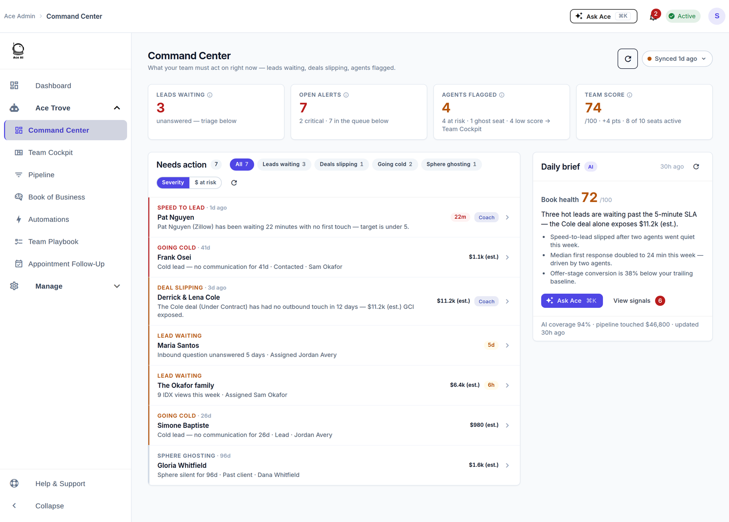Image resolution: width=729 pixels, height=522 pixels.
Task: Click Coach on Derrick & Lena Cole row
Action: pyautogui.click(x=487, y=301)
